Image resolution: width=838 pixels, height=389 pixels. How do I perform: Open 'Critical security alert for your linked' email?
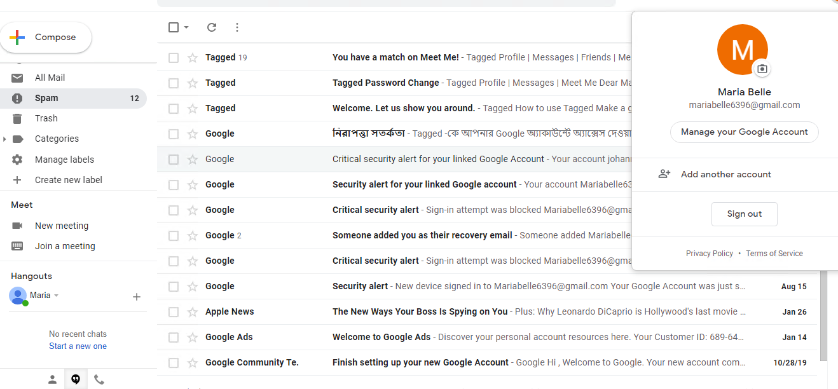tap(438, 159)
